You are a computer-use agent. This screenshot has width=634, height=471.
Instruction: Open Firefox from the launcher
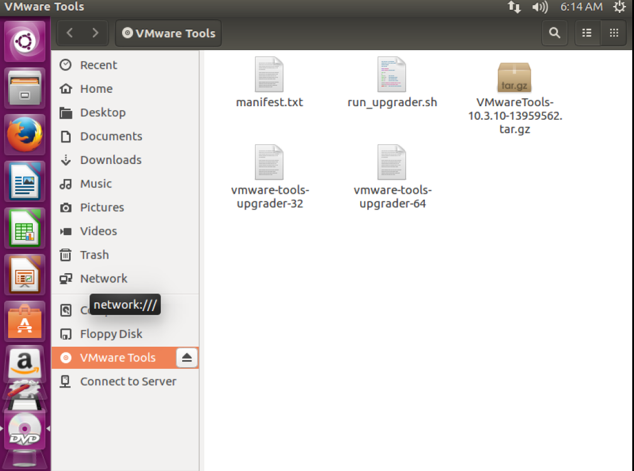tap(25, 134)
